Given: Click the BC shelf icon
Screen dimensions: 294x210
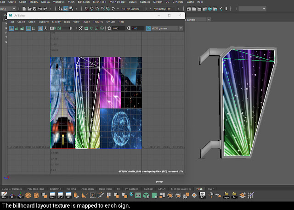Looking at the screenshot, I should (x=202, y=196).
